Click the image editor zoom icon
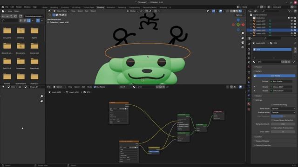 pos(41,96)
